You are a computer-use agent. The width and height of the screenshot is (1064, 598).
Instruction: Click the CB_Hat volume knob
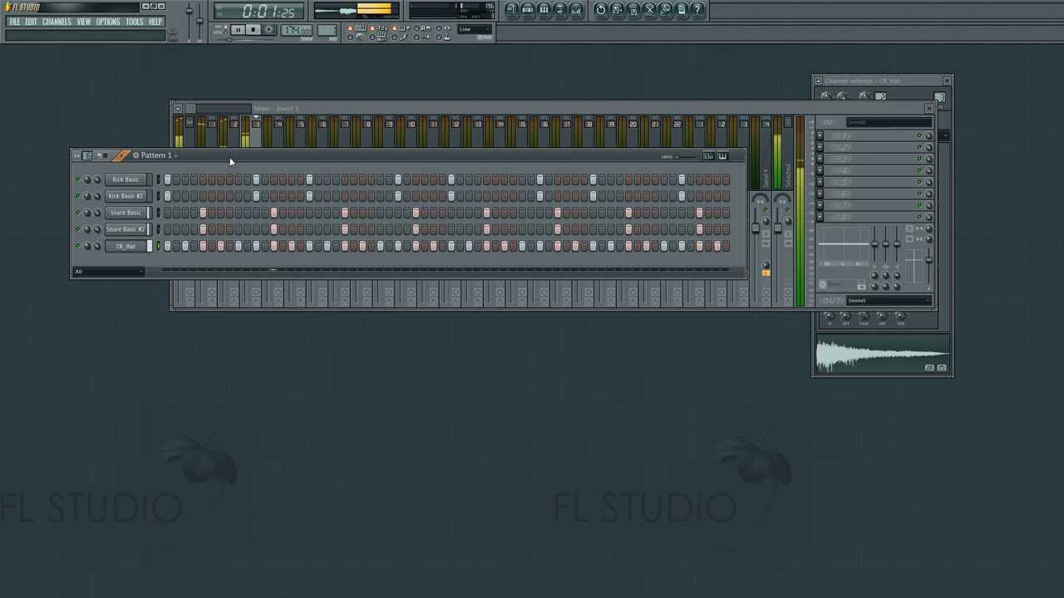click(x=96, y=246)
